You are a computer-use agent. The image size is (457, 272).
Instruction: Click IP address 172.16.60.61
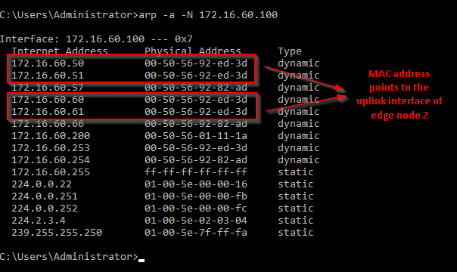pos(48,111)
